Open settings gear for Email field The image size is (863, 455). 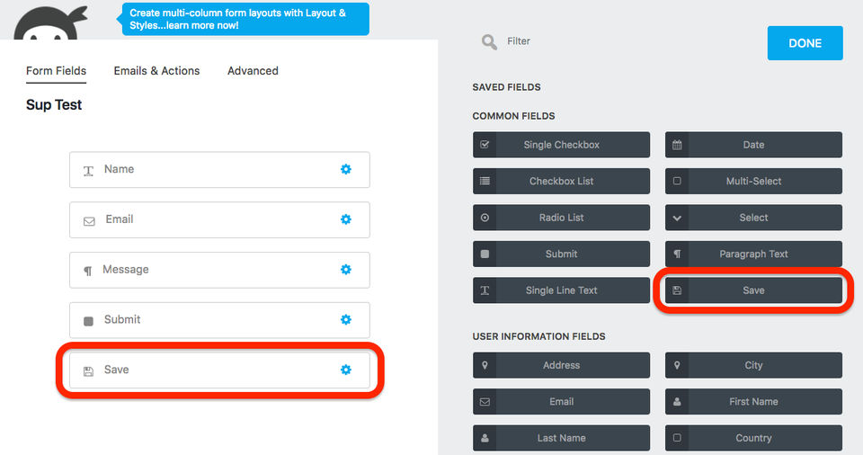(346, 219)
